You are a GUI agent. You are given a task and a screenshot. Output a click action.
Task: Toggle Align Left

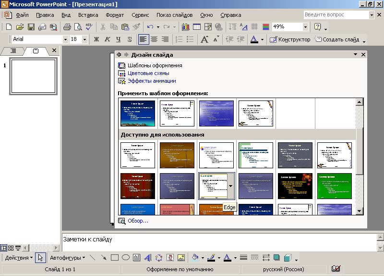point(143,39)
